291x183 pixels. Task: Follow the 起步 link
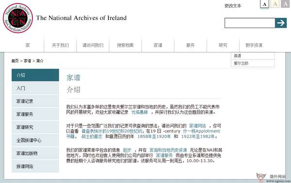coord(127,150)
